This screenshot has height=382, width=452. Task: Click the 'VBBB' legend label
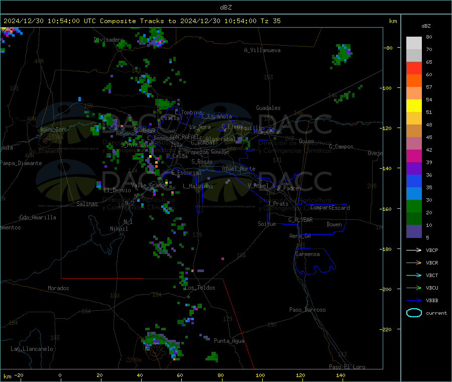pos(432,301)
